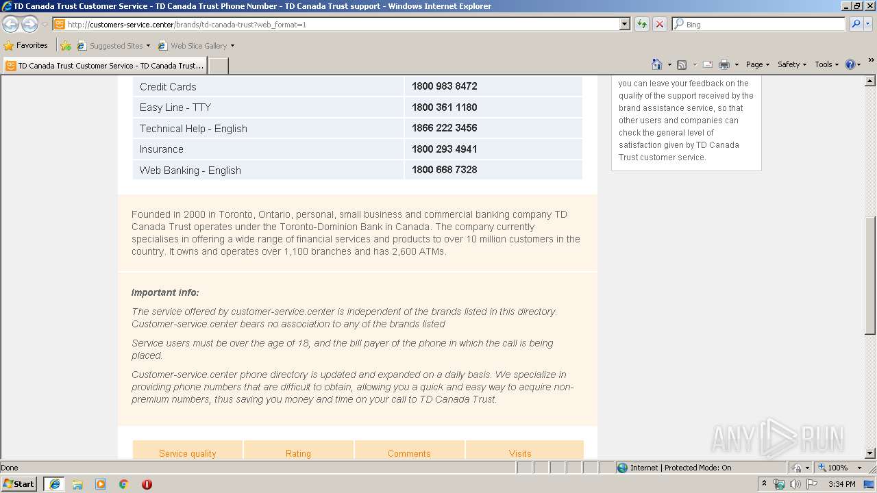Screen dimensions: 877x493
Task: Click the Easy Line - TTY row label
Action: [x=175, y=108]
